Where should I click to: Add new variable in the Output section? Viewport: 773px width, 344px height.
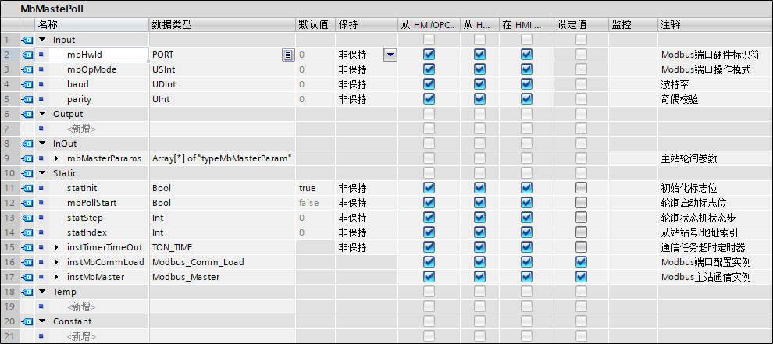pyautogui.click(x=81, y=129)
